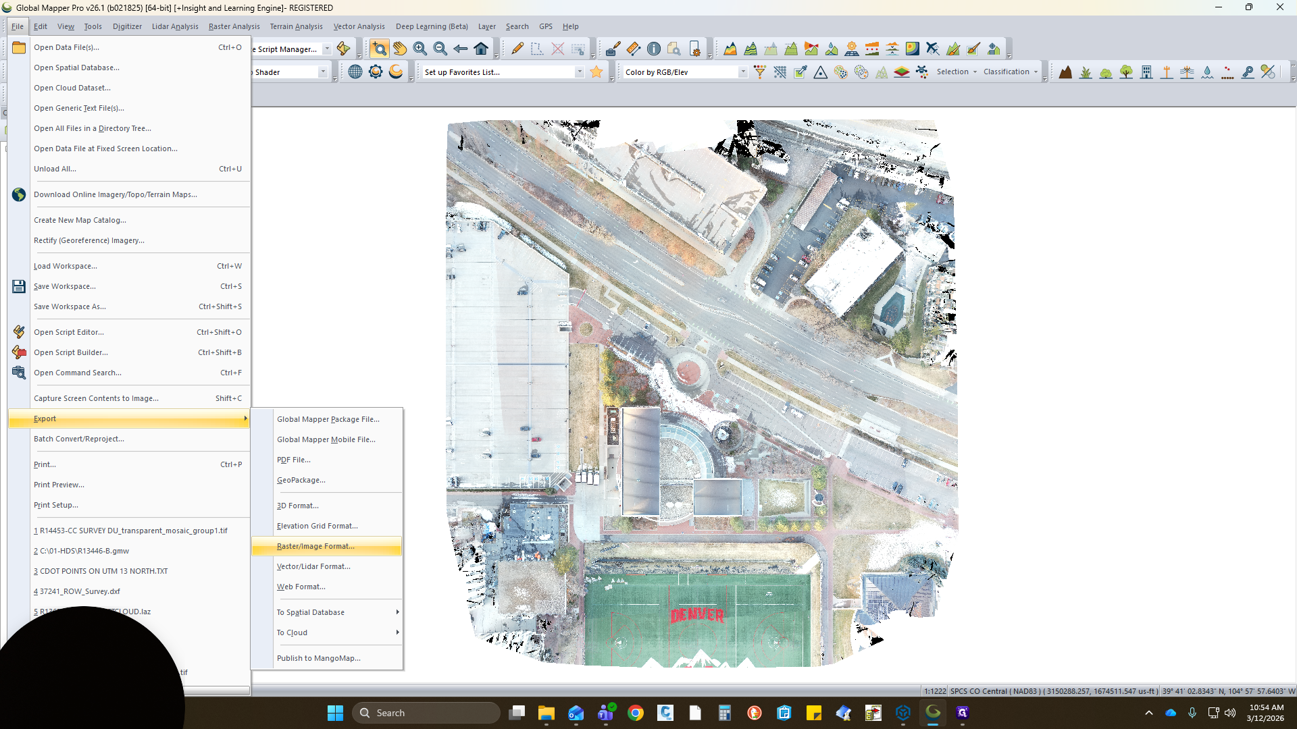This screenshot has width=1297, height=729.
Task: Select the Zoom tool in the toolbar
Action: (380, 49)
